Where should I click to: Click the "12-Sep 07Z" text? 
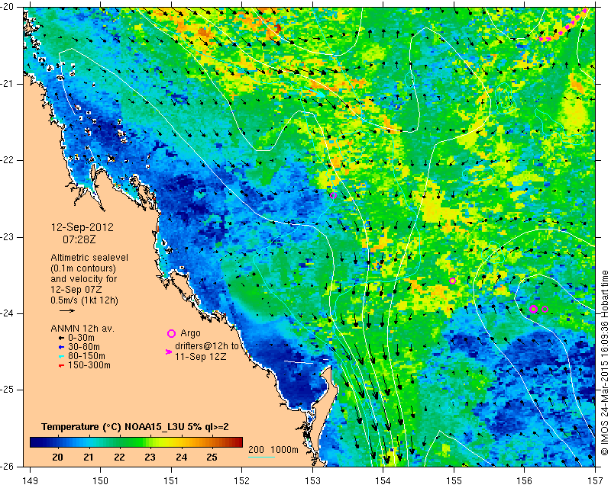[76, 290]
